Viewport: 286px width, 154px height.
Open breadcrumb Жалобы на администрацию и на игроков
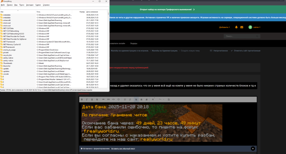130,51
